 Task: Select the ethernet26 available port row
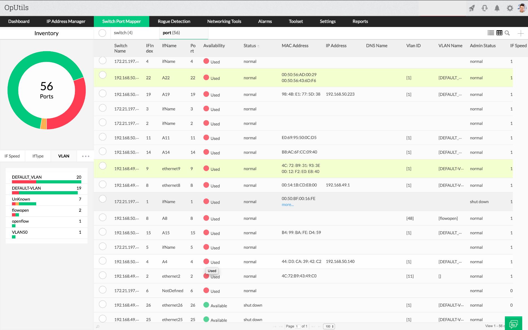(x=103, y=304)
